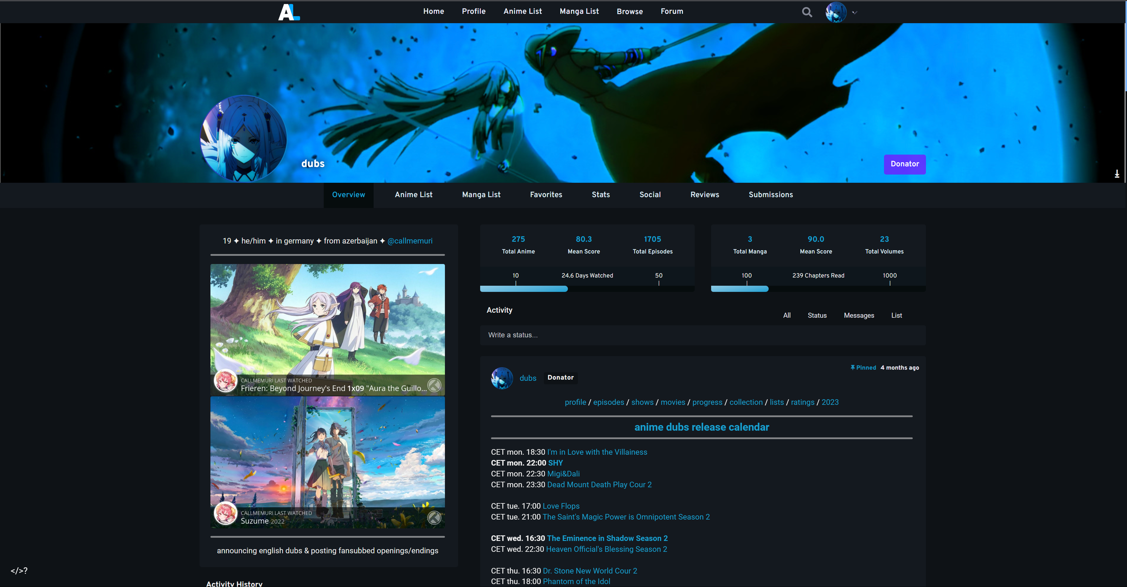Click the Trakt icon on Frieren card
Screen dimensions: 1127x587
coord(434,385)
